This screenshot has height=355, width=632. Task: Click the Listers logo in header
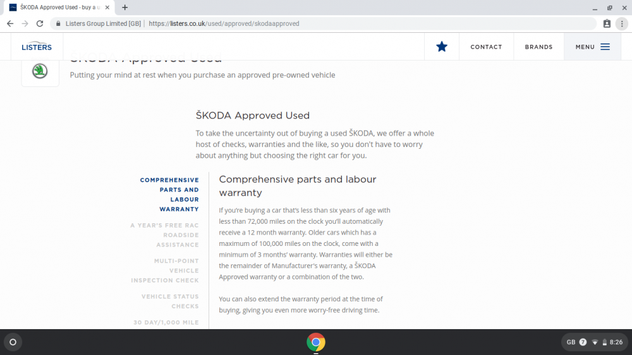[x=37, y=47]
